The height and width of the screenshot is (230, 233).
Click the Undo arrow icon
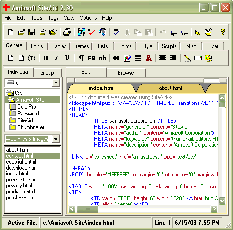(163, 32)
